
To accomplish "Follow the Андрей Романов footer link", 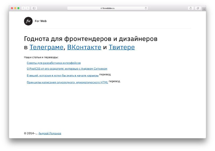I will [50, 133].
